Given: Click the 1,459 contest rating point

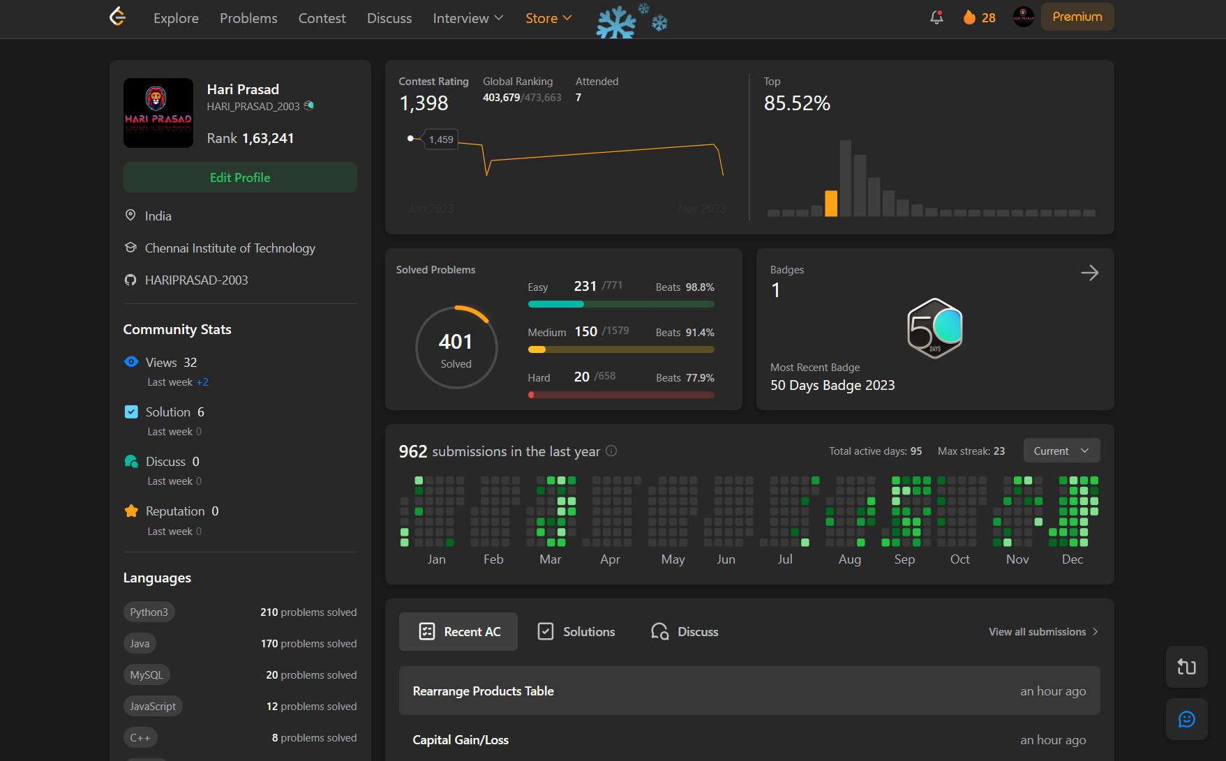Looking at the screenshot, I should point(410,138).
